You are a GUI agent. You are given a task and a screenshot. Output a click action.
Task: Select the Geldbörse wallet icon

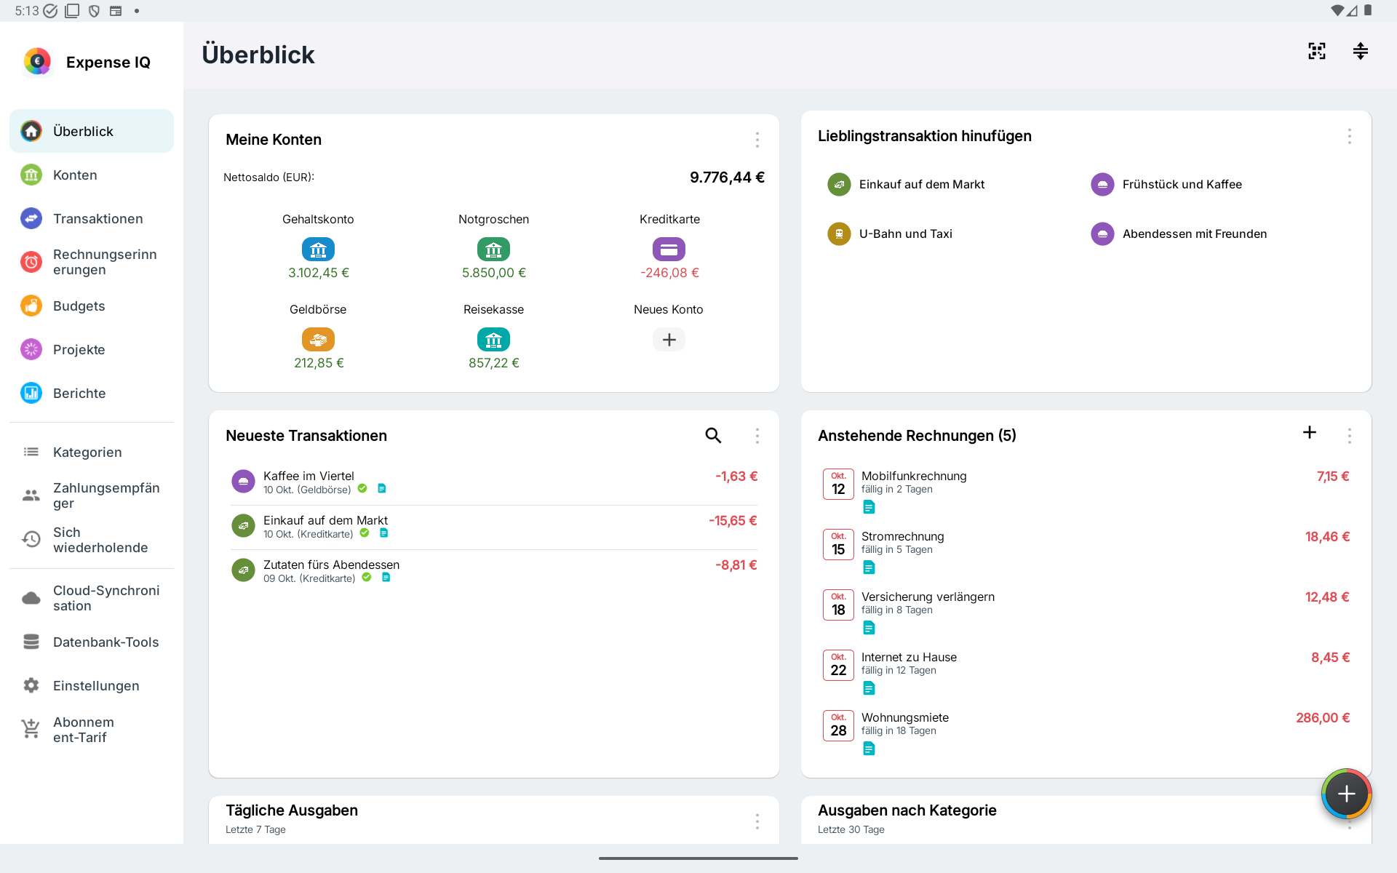tap(318, 340)
